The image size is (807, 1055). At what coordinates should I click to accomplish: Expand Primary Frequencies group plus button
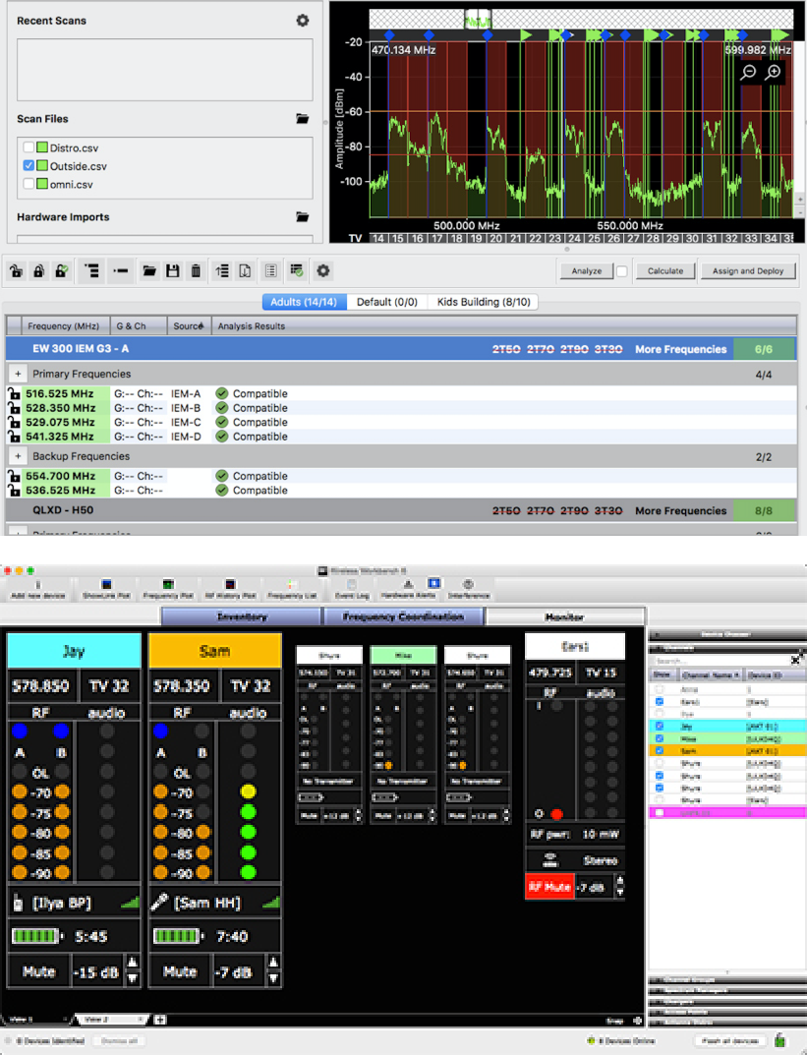point(18,374)
